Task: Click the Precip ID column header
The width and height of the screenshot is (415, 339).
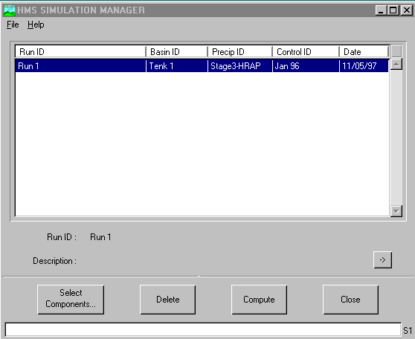Action: click(240, 51)
